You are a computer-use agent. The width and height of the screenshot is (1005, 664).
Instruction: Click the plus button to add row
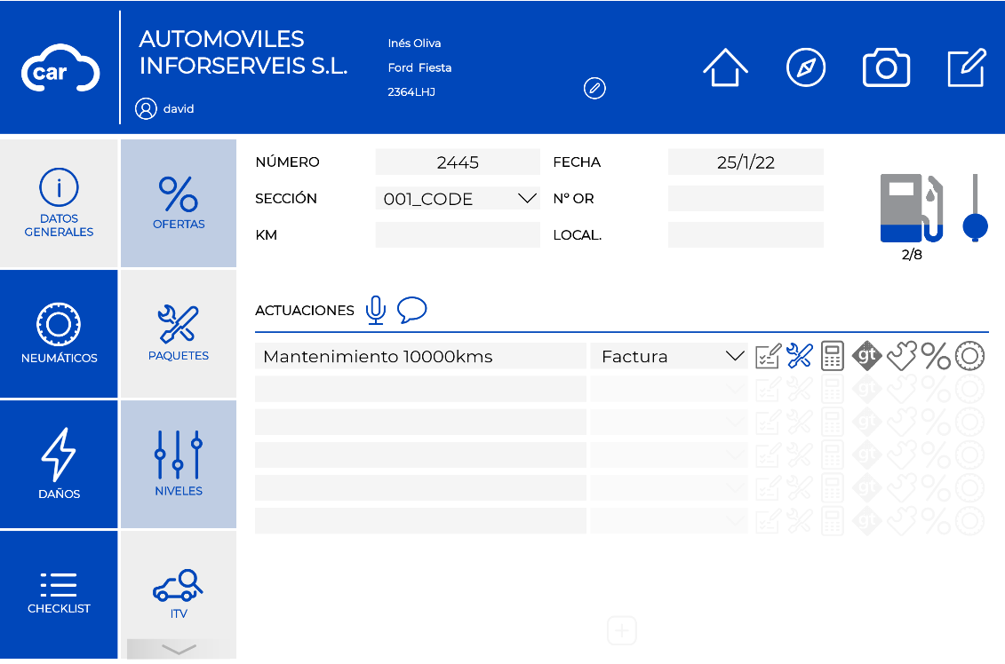[622, 630]
